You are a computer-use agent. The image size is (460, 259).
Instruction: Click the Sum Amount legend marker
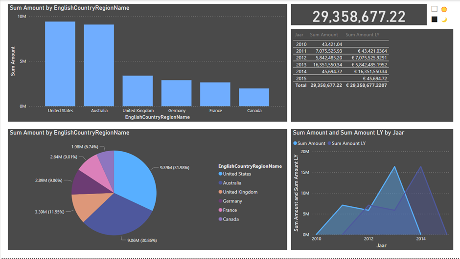(x=295, y=143)
